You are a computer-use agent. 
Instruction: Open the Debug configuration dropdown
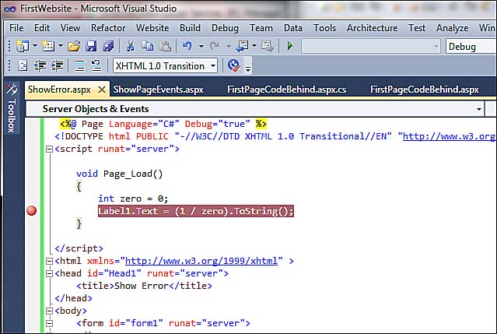click(x=471, y=47)
